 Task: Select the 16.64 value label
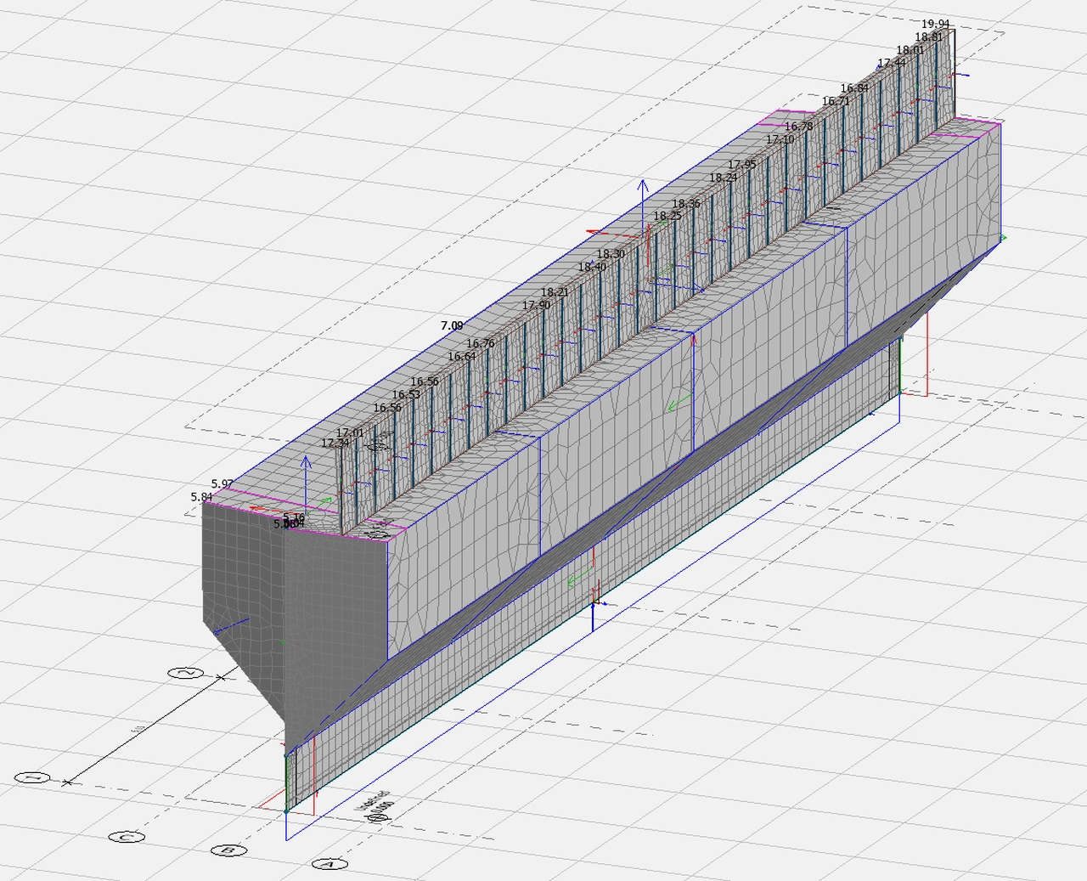(462, 356)
